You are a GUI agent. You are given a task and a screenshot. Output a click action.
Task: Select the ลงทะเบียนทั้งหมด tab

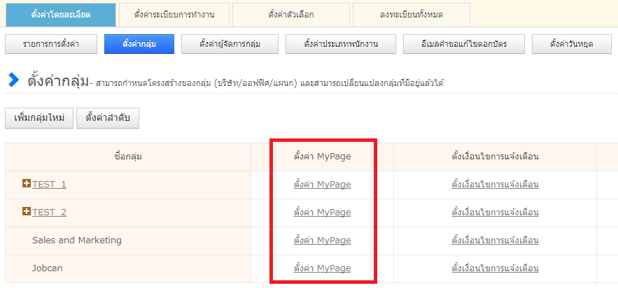411,14
